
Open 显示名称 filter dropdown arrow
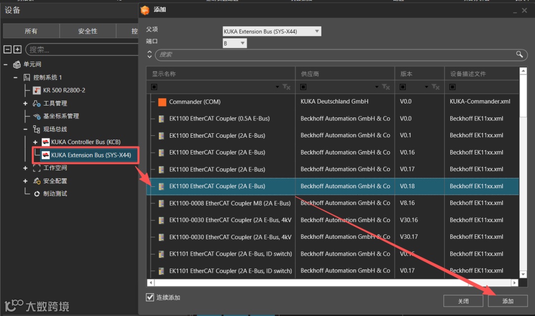[x=277, y=87]
